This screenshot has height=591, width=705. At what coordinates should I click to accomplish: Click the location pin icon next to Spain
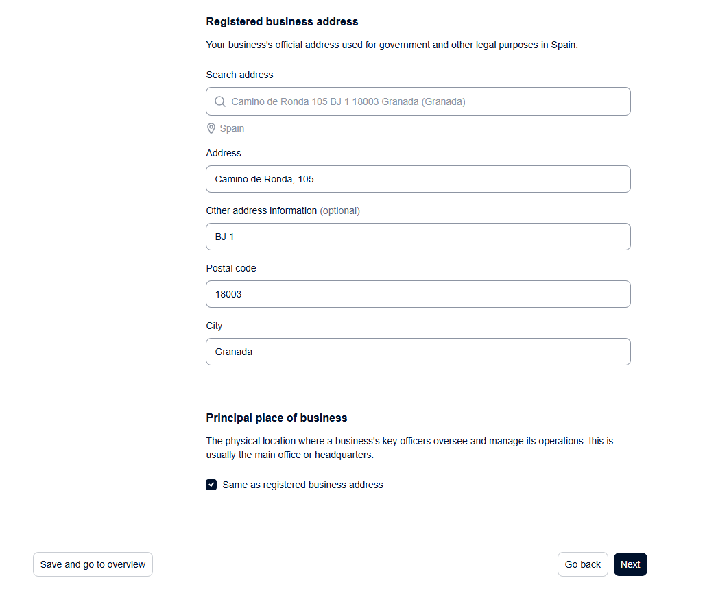click(x=211, y=128)
